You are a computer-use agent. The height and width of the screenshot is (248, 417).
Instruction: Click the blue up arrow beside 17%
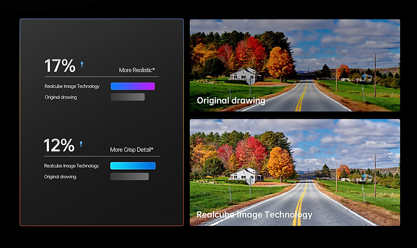82,64
